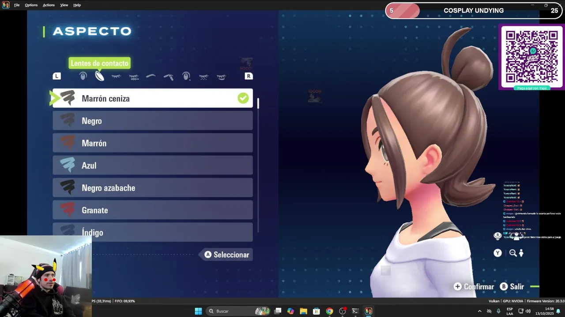
Task: Open the eyebrow pencil tab icon
Action: tap(168, 77)
